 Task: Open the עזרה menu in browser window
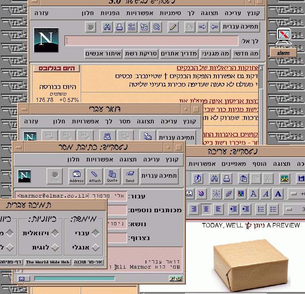pyautogui.click(x=41, y=13)
